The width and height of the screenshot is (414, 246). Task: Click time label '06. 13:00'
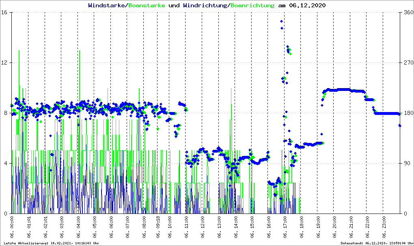tap(219, 227)
